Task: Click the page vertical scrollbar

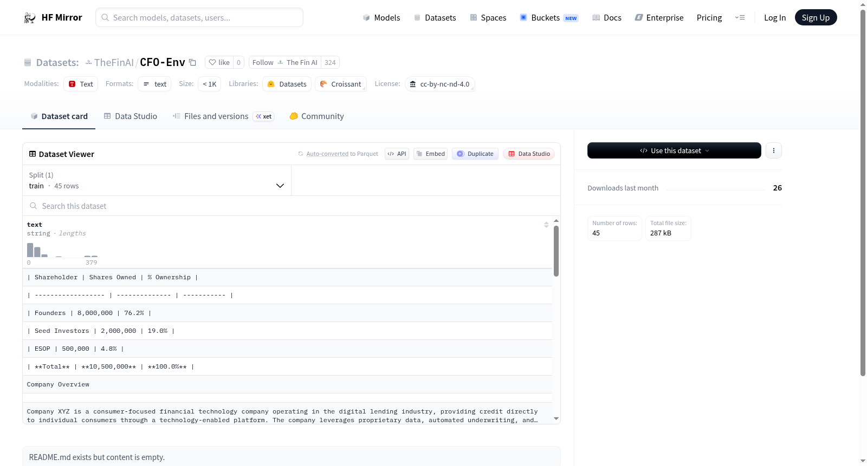Action: tap(863, 192)
